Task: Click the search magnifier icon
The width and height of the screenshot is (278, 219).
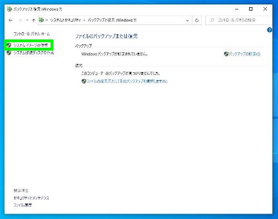Action: tap(212, 20)
